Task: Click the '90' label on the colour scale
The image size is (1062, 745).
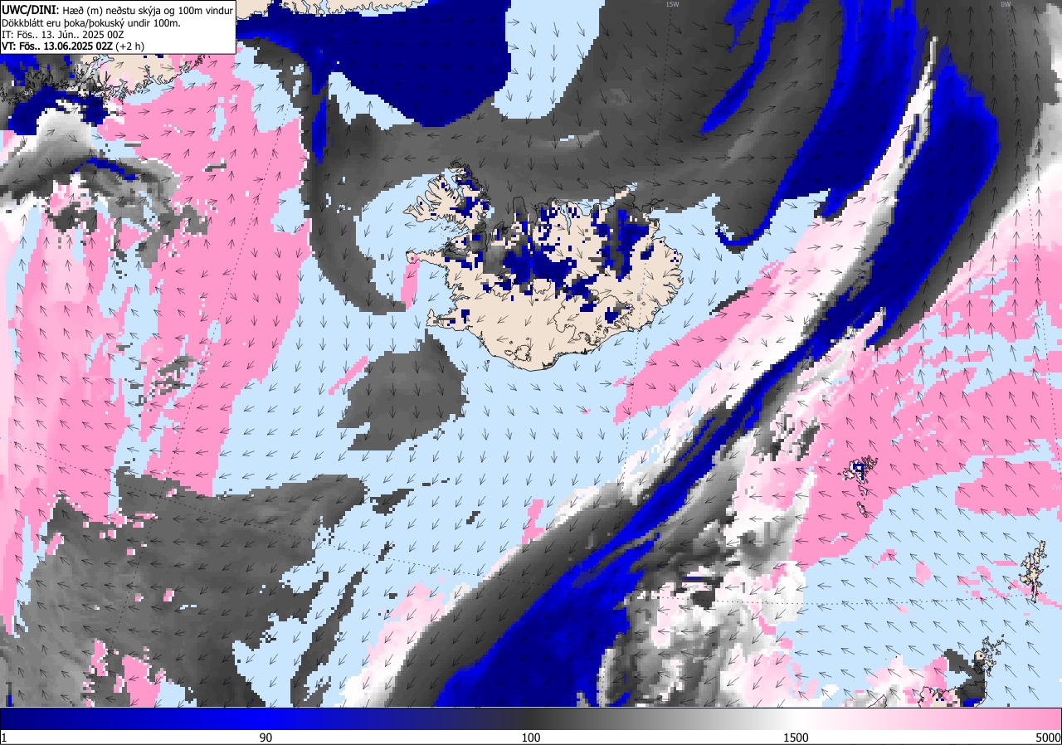Action: click(x=265, y=738)
